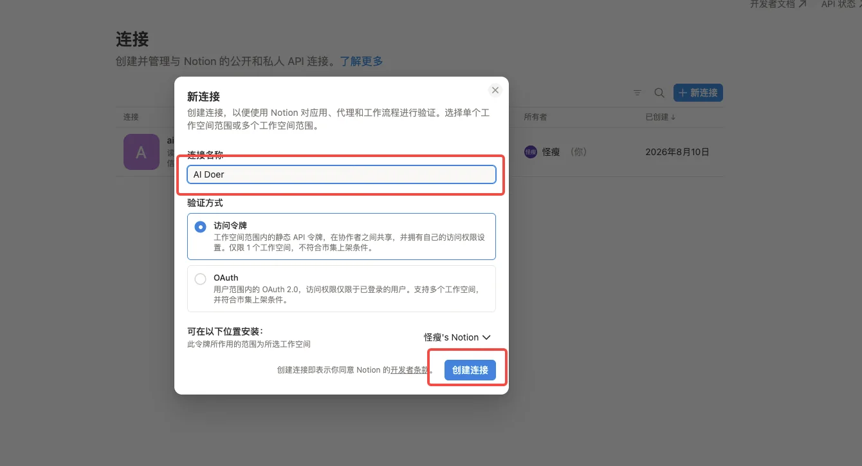Click the 所有者 column header
The image size is (862, 466).
pyautogui.click(x=535, y=117)
